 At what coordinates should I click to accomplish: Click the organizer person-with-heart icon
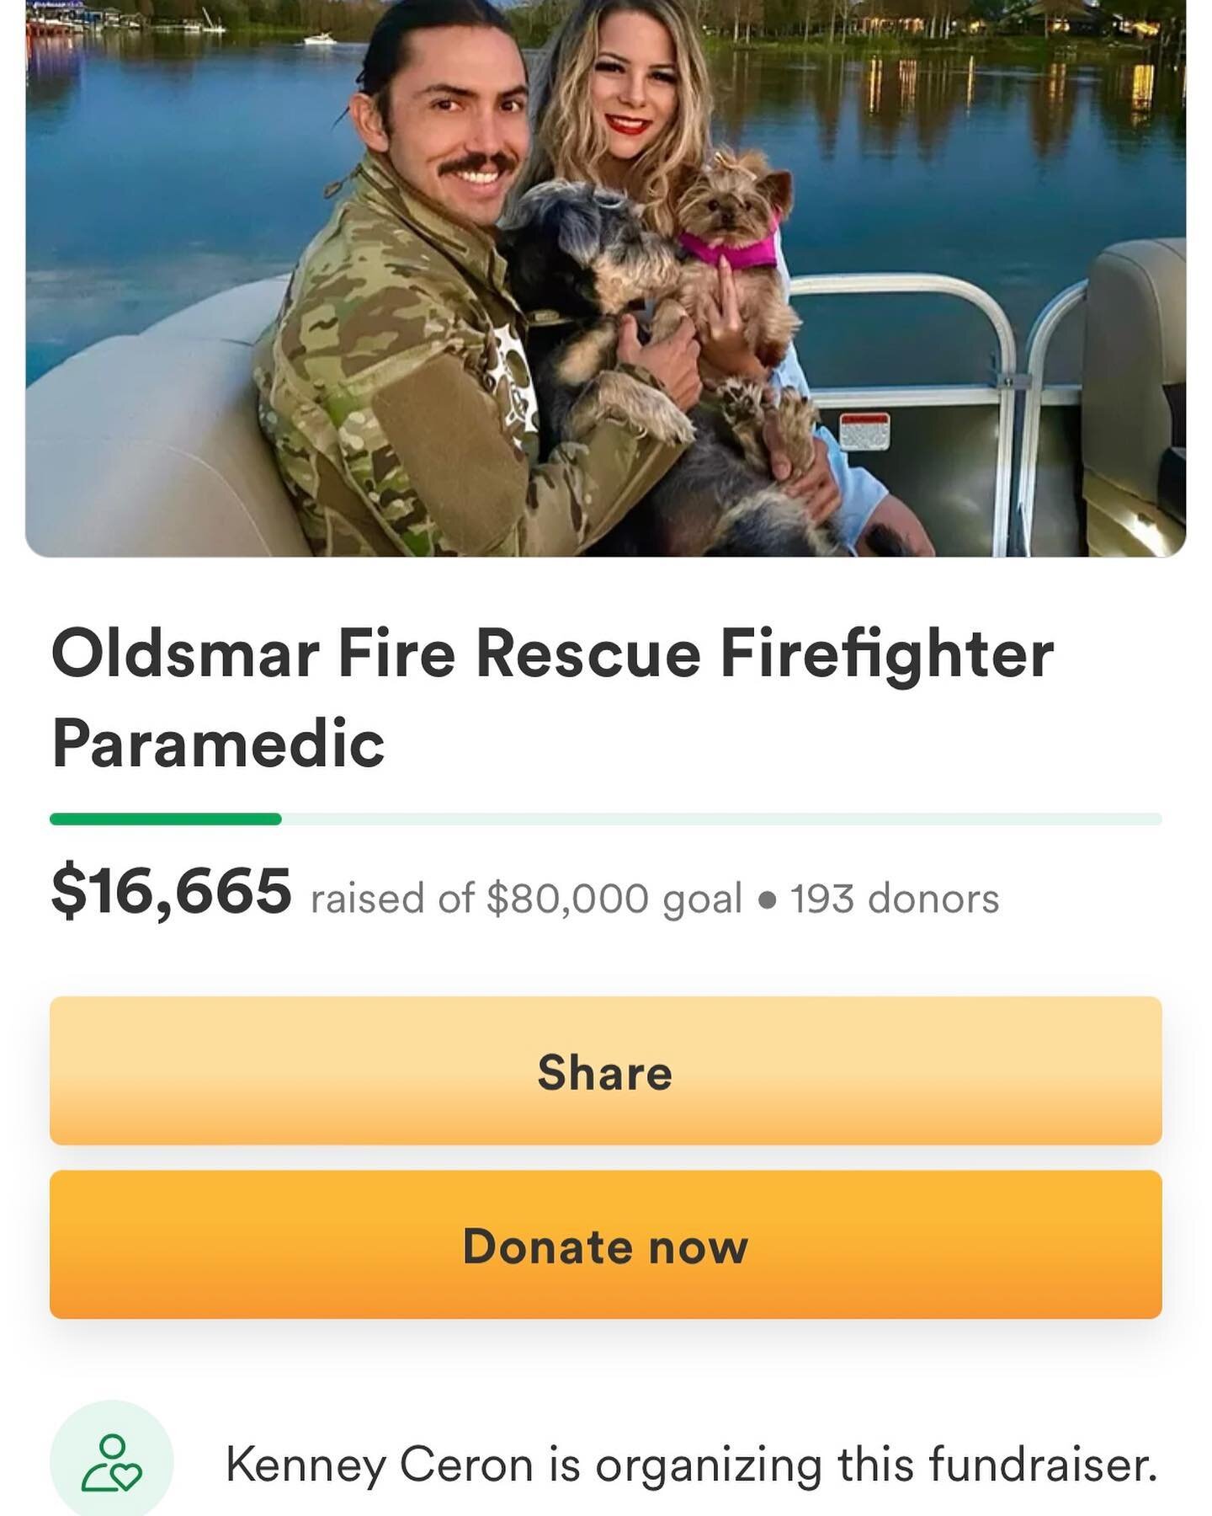coord(112,1463)
